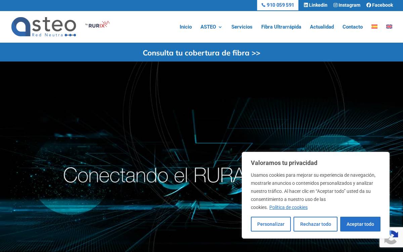Click the reCAPTCHA badge
403x252 pixels.
(392, 238)
